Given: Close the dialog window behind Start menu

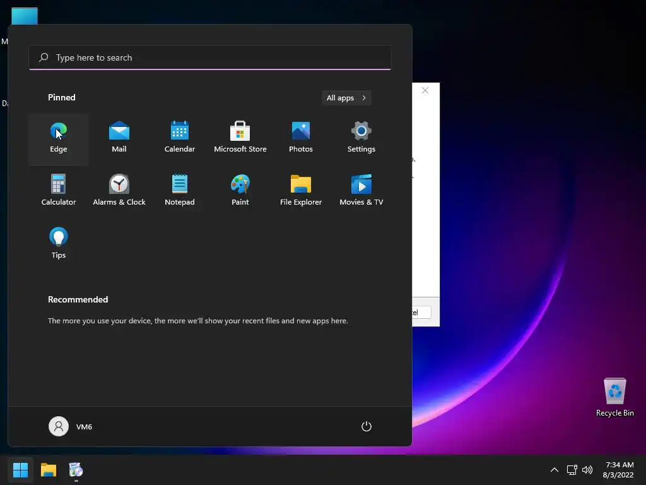Looking at the screenshot, I should click(425, 90).
